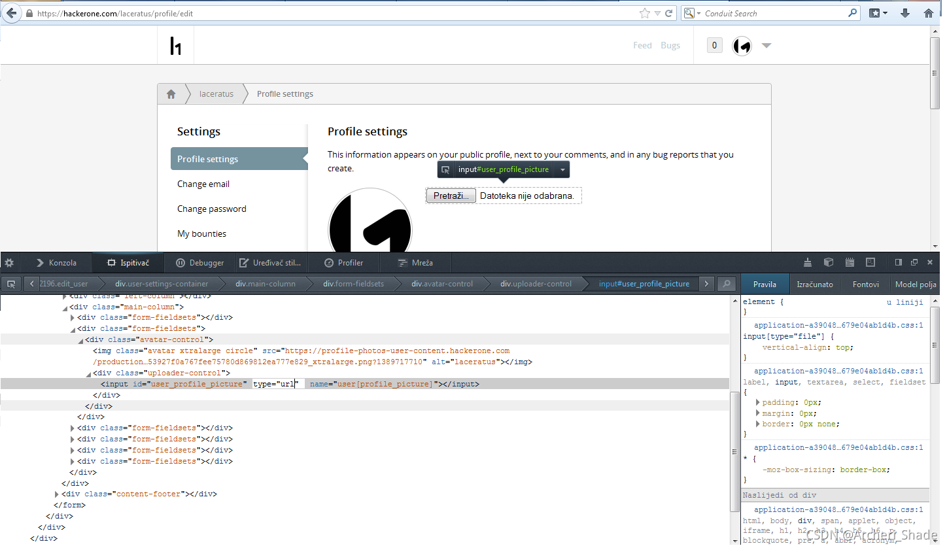Toggle devtools side docking icon
947x548 pixels.
point(899,262)
